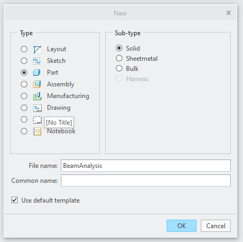Click the dotted-frame icon below Drawing
Viewport: 243px width, 242px height.
(x=37, y=120)
